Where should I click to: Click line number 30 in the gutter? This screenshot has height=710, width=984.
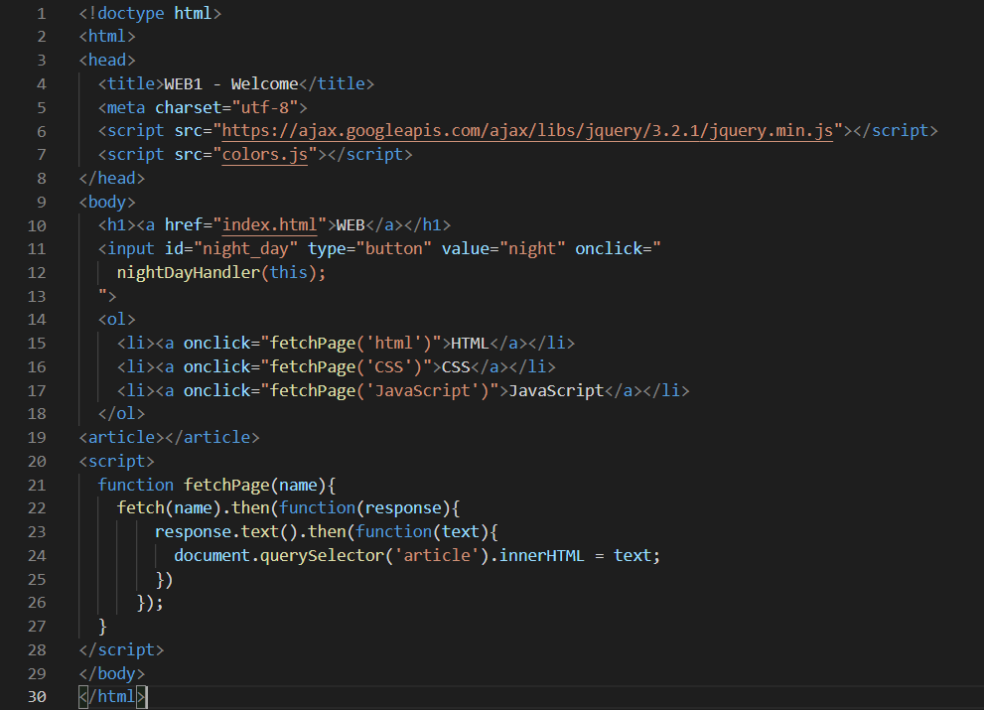[x=37, y=697]
